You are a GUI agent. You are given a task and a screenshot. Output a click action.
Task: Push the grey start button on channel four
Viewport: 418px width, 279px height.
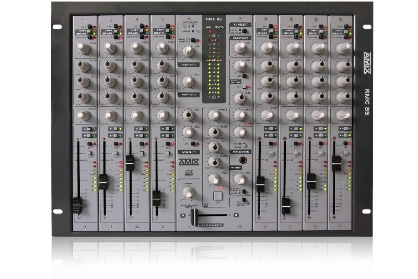pos(168,153)
